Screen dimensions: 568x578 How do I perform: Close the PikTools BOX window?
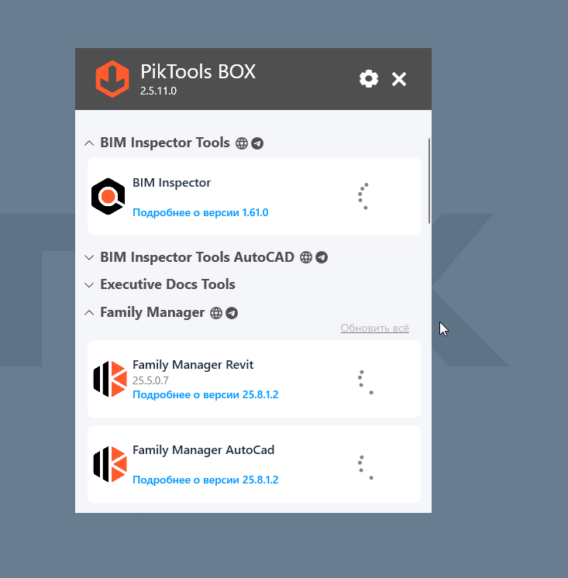pyautogui.click(x=399, y=79)
